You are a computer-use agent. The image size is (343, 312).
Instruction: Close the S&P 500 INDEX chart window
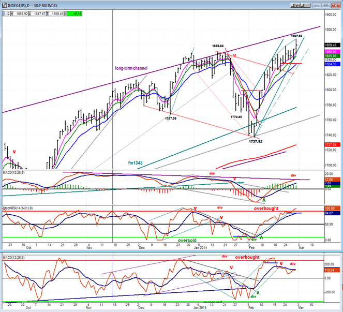pyautogui.click(x=336, y=6)
